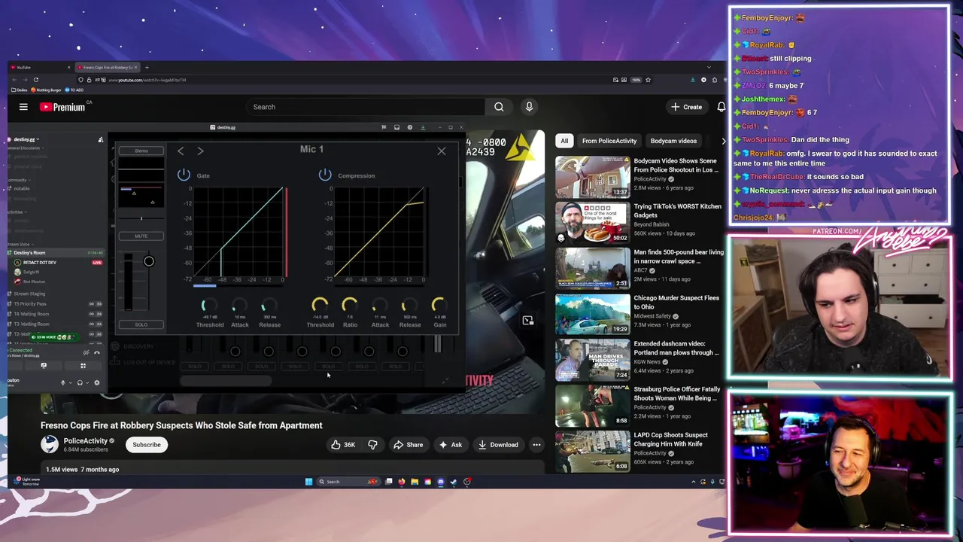Open Discord user settings gear
The height and width of the screenshot is (542, 963).
(x=96, y=383)
